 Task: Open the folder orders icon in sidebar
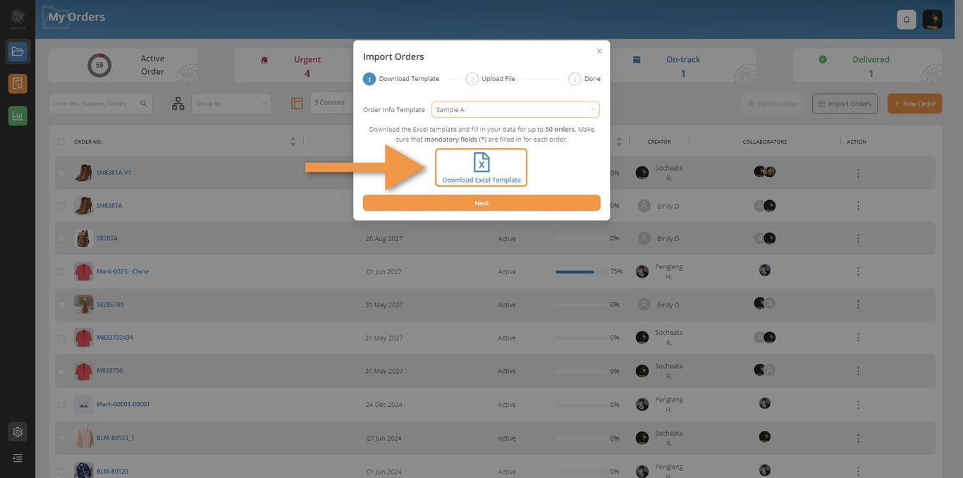coord(18,51)
